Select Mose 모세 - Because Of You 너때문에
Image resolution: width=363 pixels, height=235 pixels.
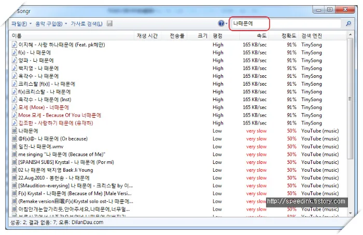pyautogui.click(x=60, y=115)
